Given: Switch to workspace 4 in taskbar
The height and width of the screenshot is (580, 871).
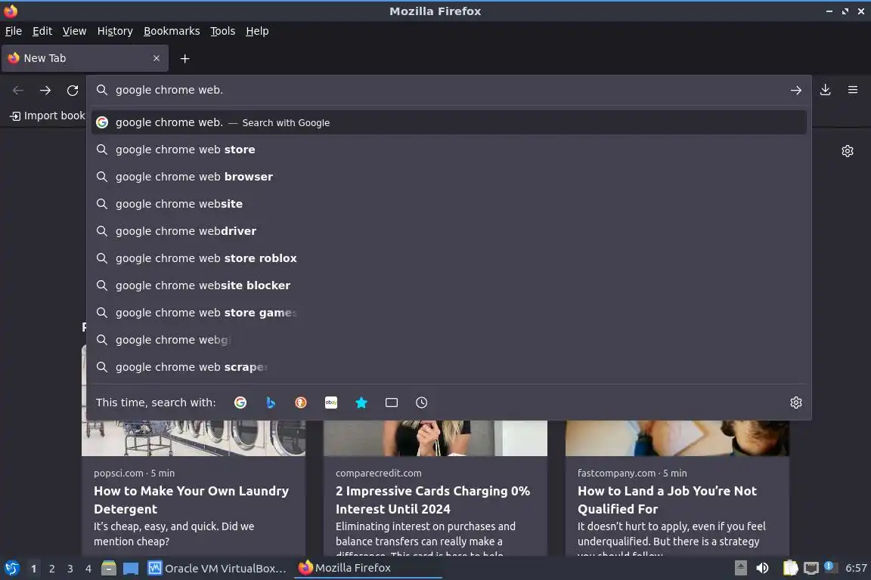Looking at the screenshot, I should [x=88, y=569].
